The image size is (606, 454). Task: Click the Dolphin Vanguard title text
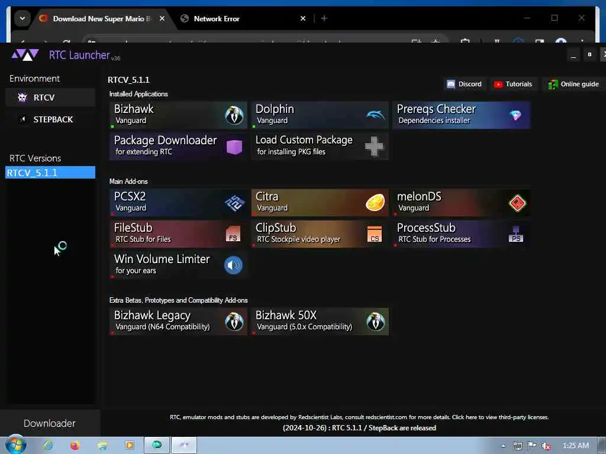275,109
